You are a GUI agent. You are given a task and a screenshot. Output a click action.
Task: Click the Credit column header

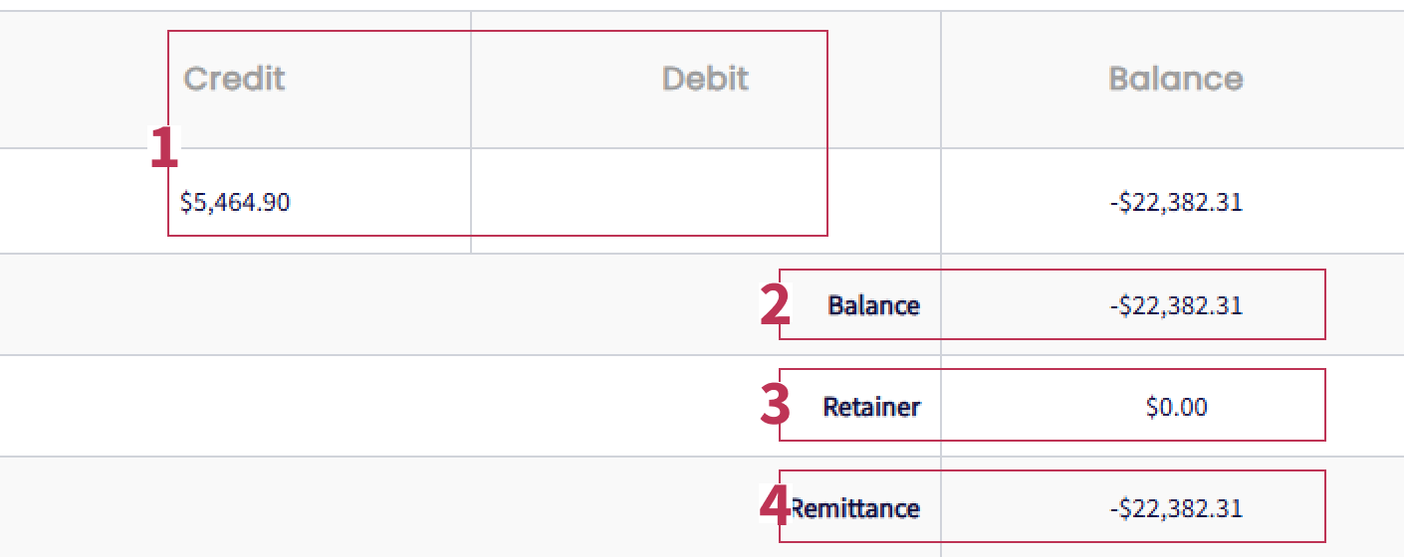[234, 79]
